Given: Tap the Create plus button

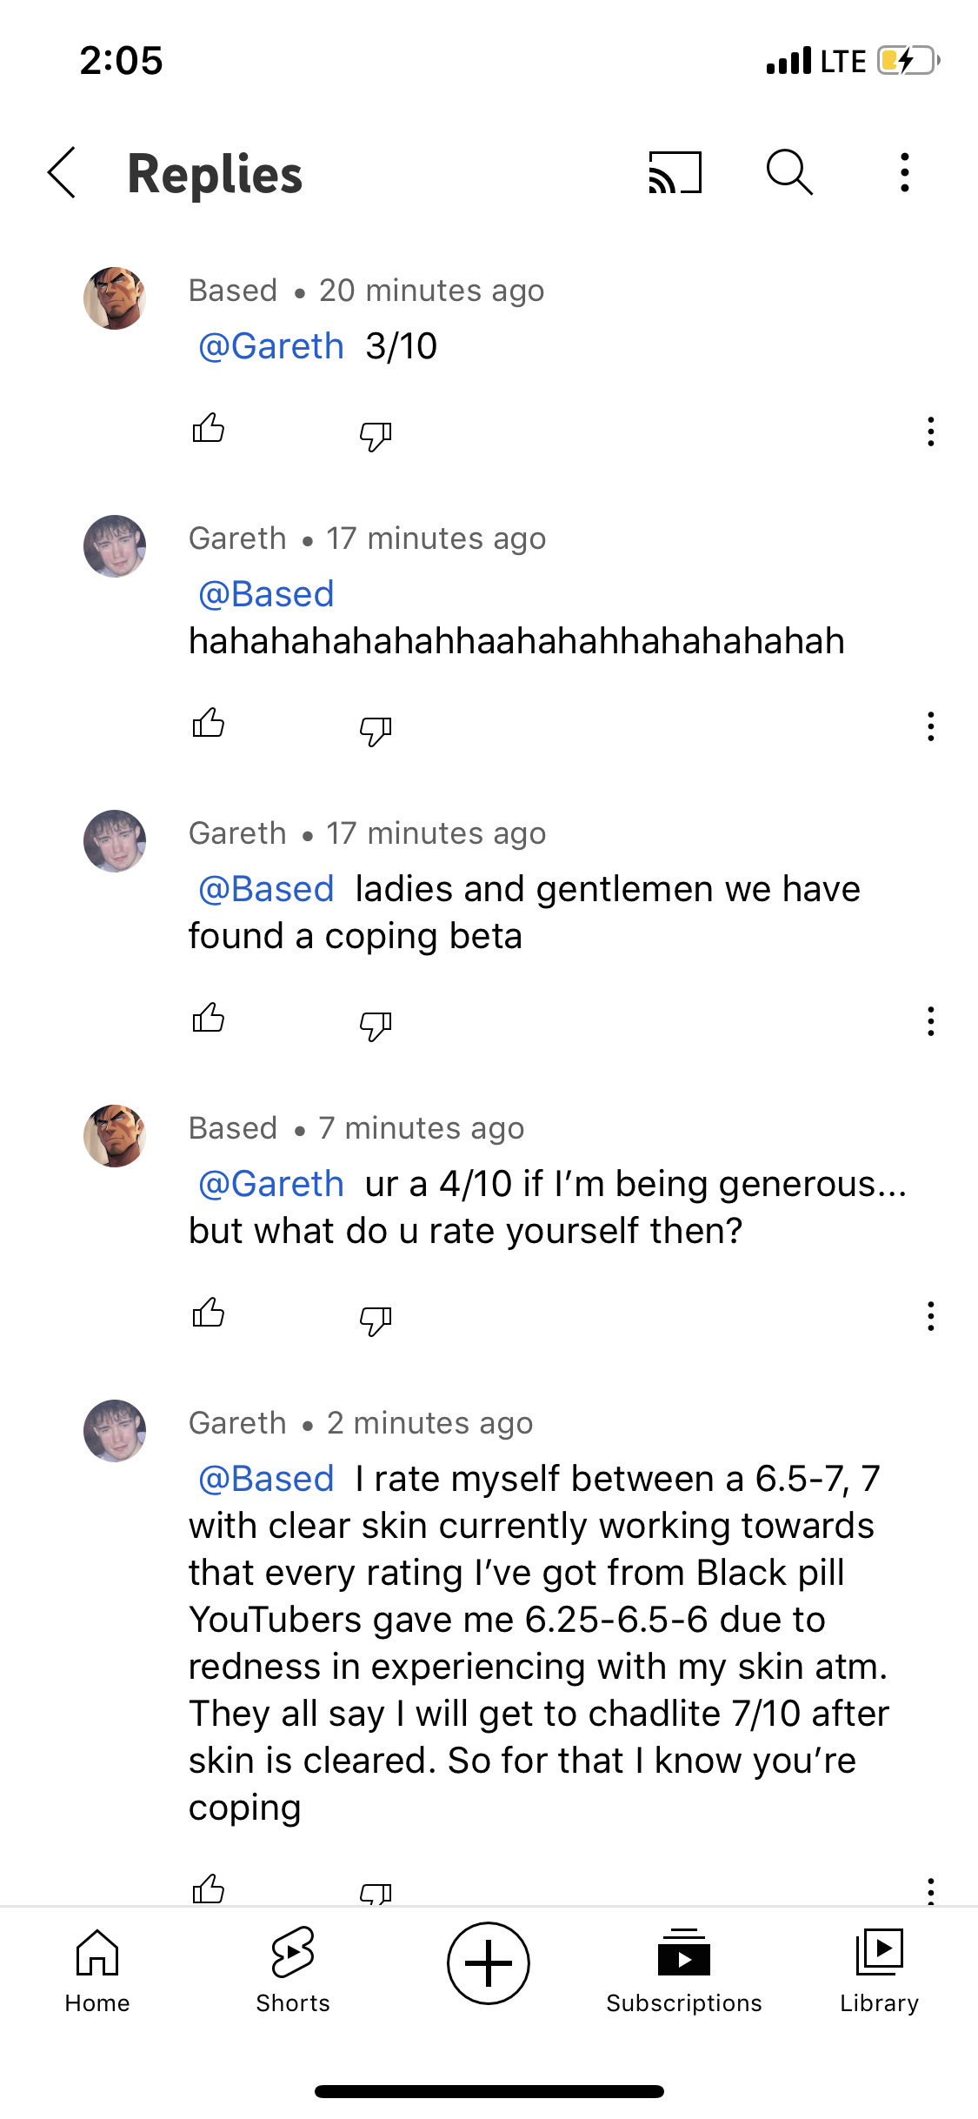Looking at the screenshot, I should pos(489,1963).
